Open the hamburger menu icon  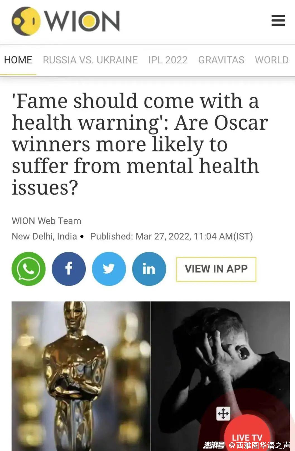click(278, 20)
